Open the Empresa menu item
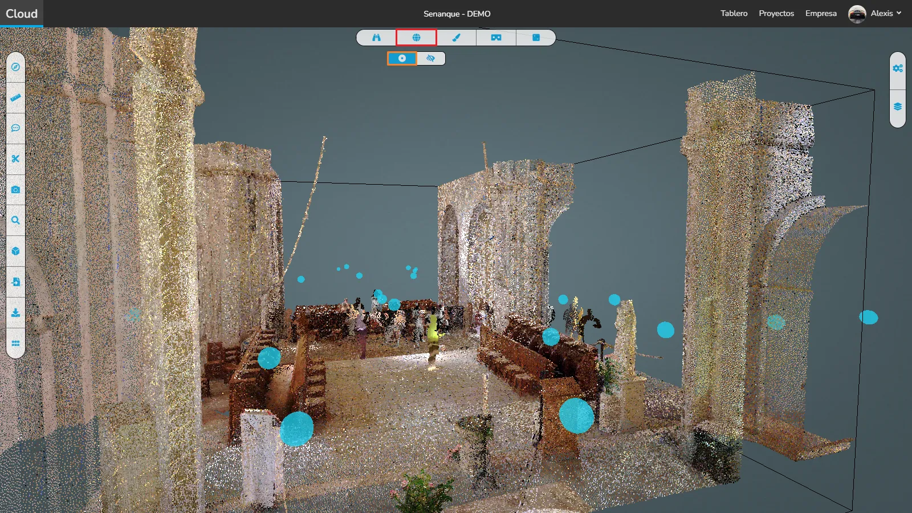 tap(821, 13)
